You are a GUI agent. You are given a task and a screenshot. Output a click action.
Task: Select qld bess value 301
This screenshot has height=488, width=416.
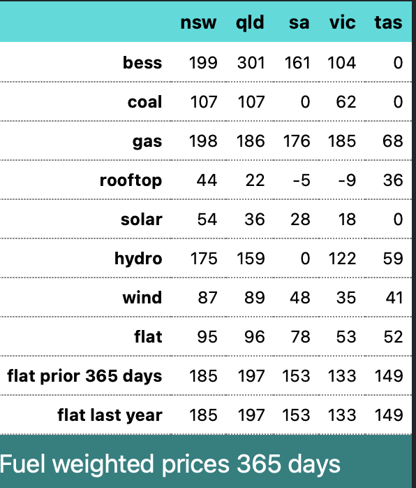(x=251, y=62)
